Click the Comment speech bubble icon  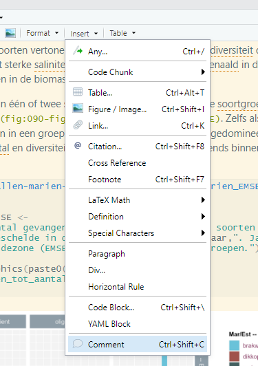click(x=78, y=343)
